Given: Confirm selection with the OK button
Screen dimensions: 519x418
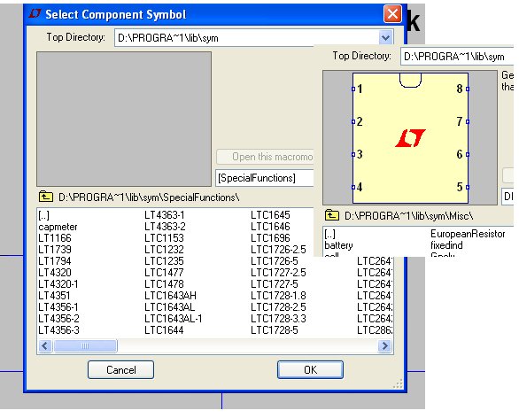Looking at the screenshot, I should (310, 369).
